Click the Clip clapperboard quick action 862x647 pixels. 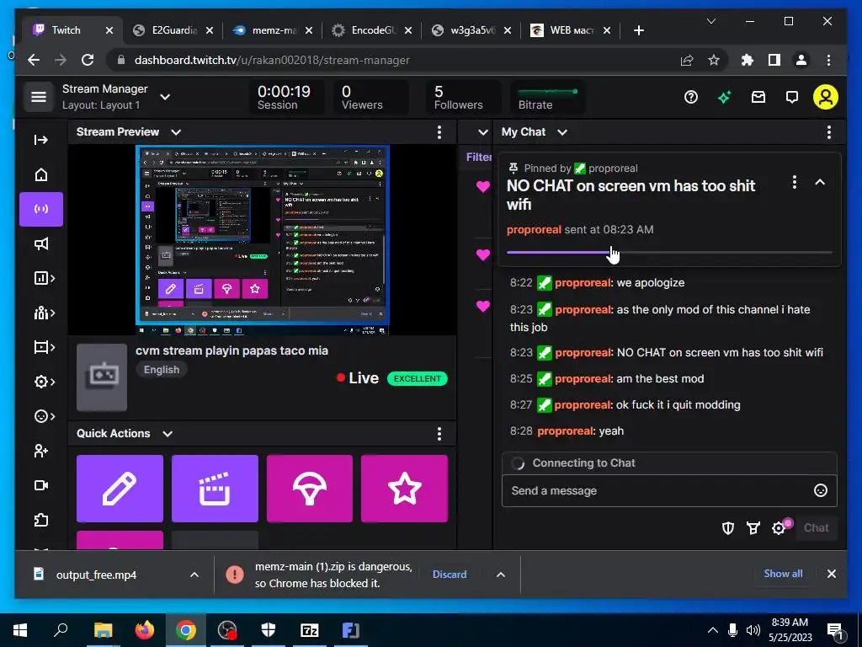[215, 489]
